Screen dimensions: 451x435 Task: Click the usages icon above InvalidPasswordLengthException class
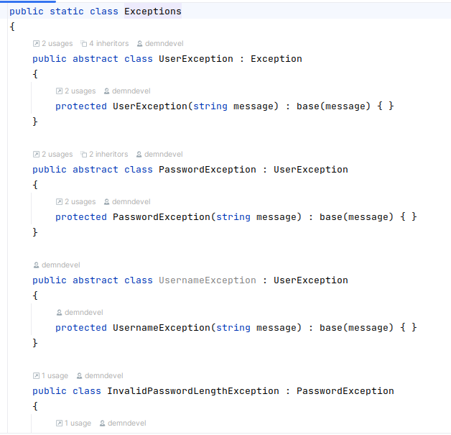point(36,376)
